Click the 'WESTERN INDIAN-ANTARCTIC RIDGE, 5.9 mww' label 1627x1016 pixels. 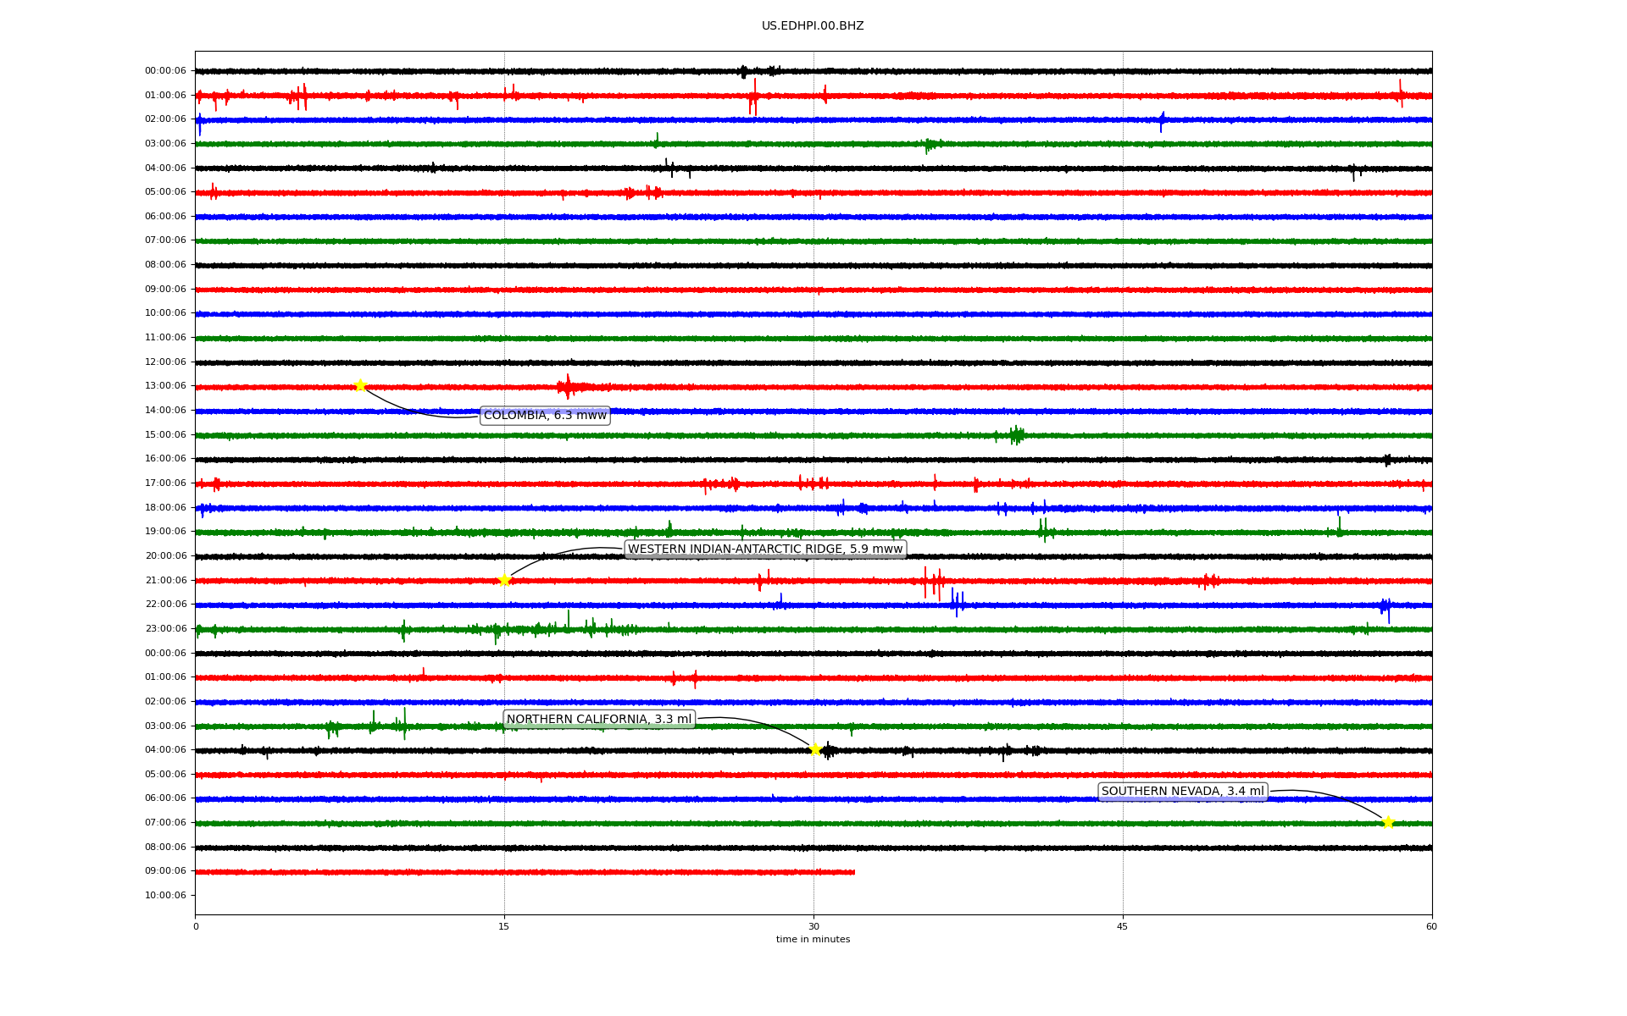(x=765, y=549)
